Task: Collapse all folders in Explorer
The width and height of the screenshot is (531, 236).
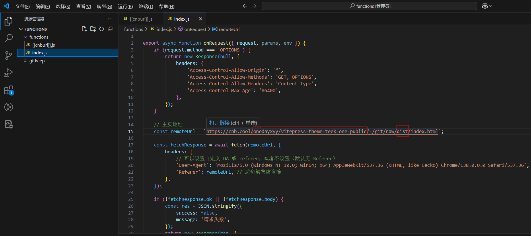Action: [x=110, y=29]
